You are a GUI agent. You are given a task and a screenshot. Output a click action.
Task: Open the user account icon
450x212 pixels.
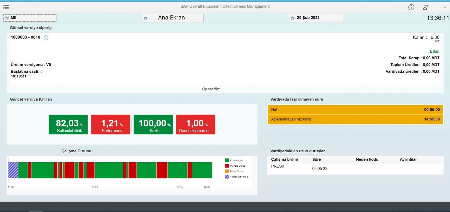point(425,7)
